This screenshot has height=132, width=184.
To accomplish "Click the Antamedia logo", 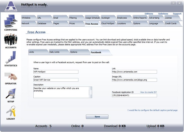I will pos(11,6).
